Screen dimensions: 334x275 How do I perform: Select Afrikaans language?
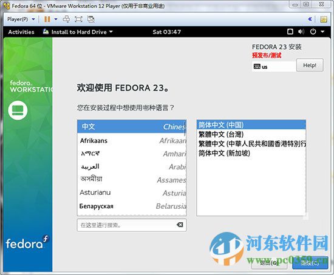click(x=132, y=141)
